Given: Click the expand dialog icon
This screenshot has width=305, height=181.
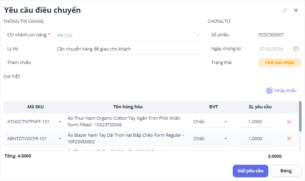Looking at the screenshot, I should (x=285, y=10).
